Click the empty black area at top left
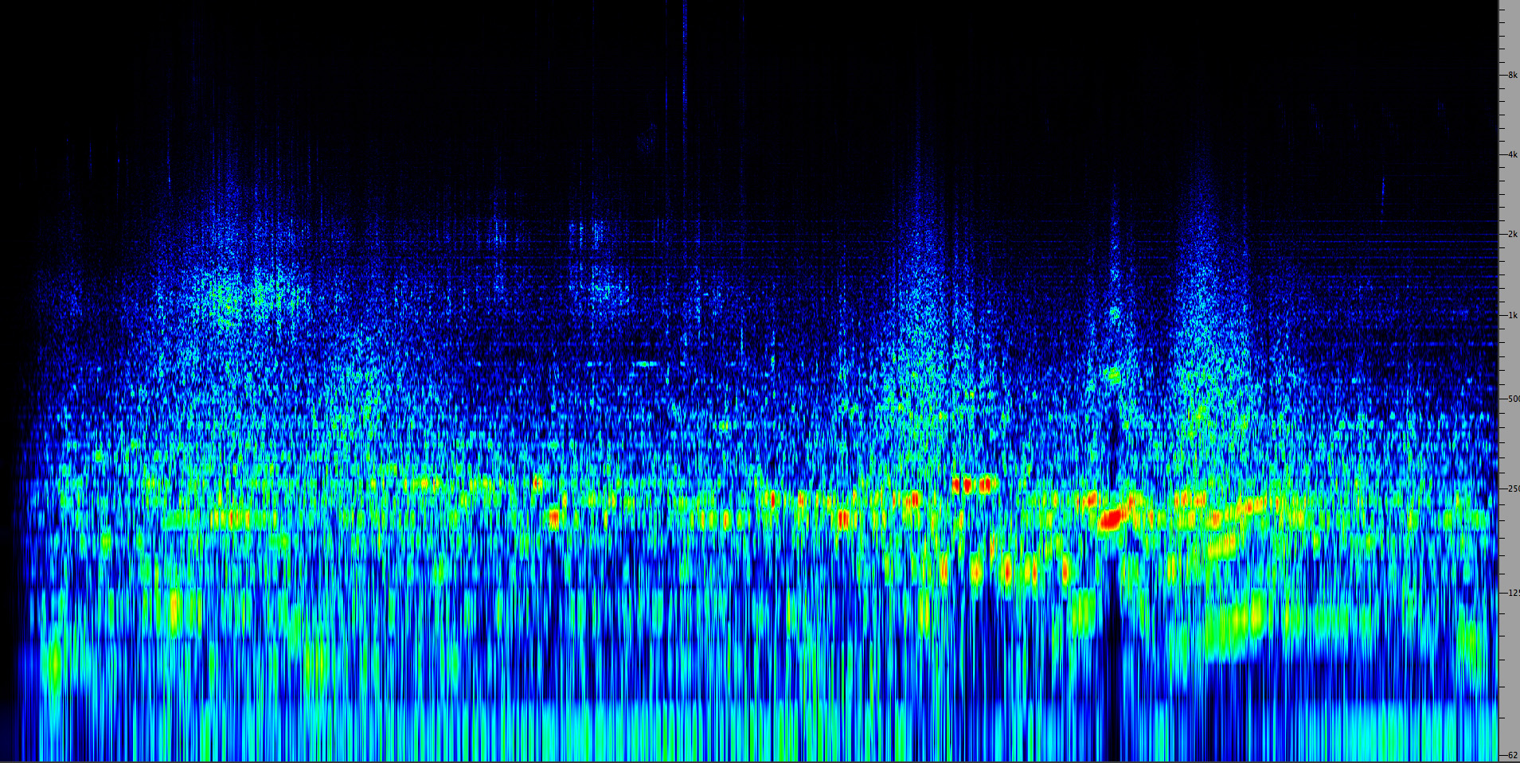 (x=80, y=48)
